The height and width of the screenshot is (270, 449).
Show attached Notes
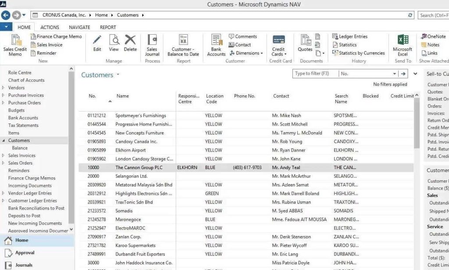tap(430, 45)
